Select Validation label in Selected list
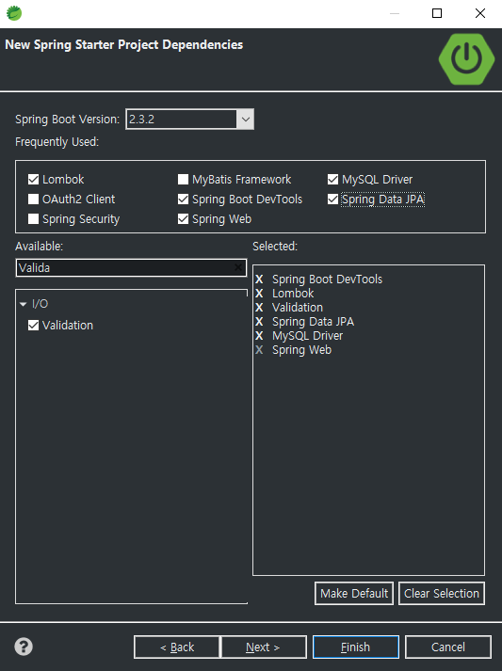 (298, 308)
